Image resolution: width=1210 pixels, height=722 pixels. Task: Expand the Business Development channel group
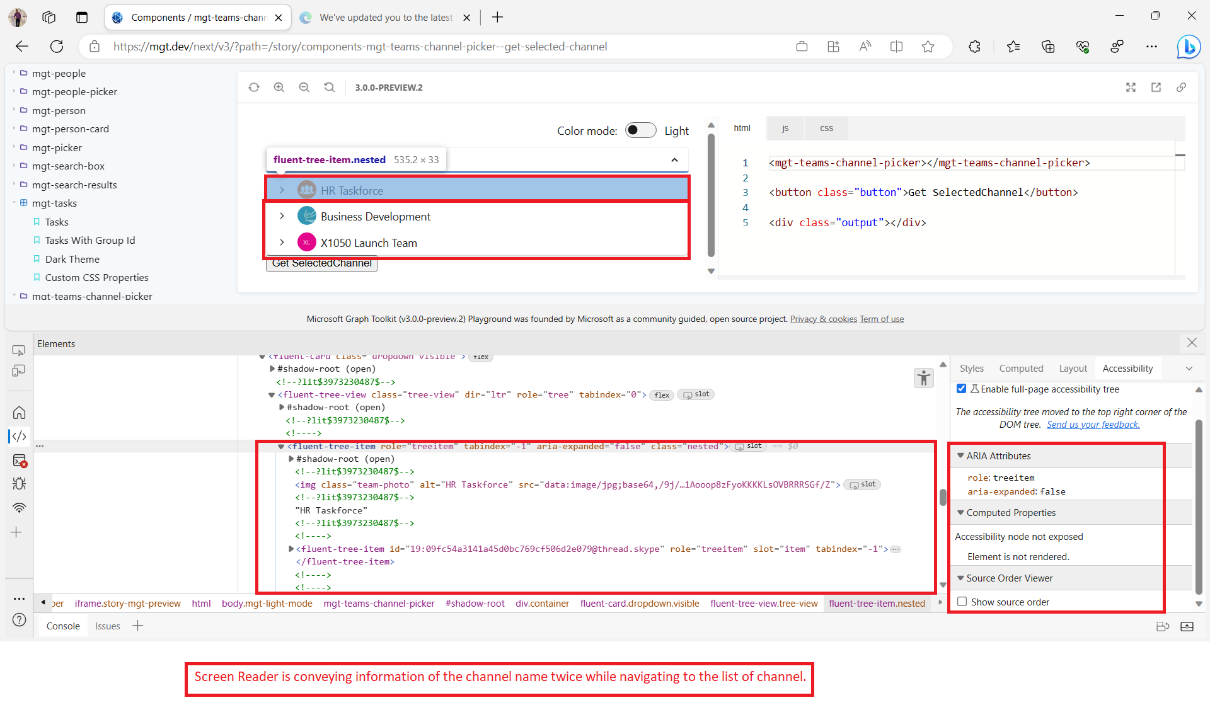[282, 215]
